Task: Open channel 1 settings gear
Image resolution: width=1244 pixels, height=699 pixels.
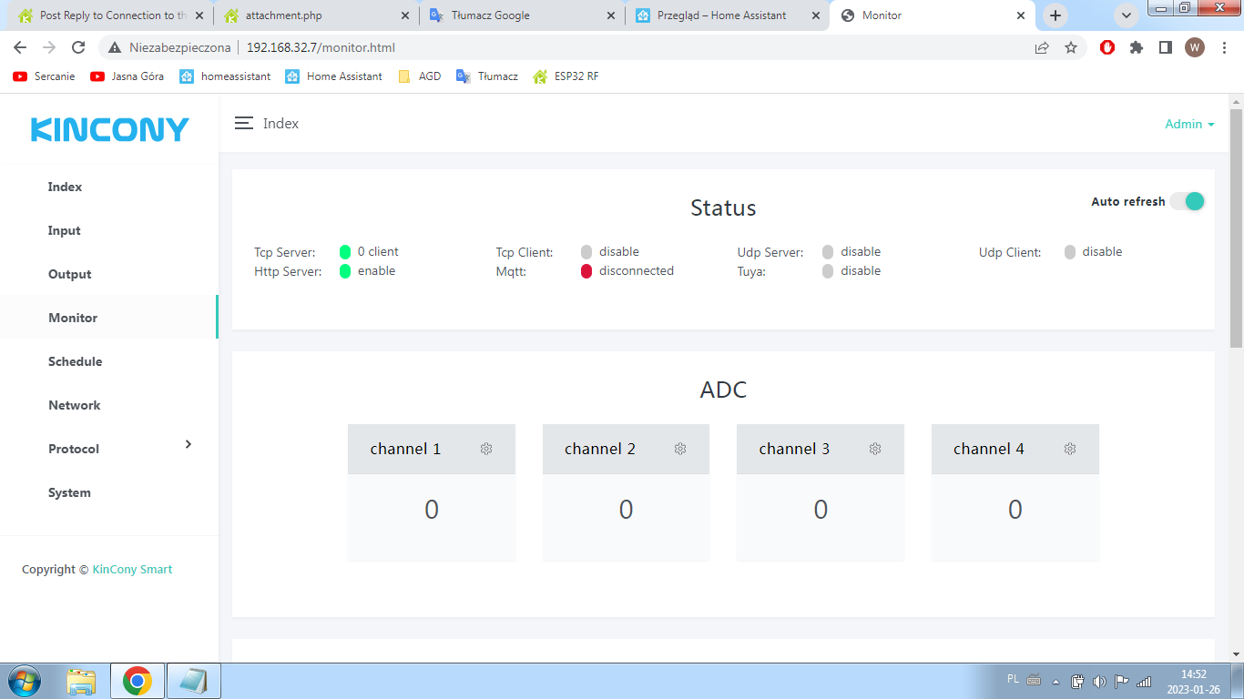Action: 486,449
